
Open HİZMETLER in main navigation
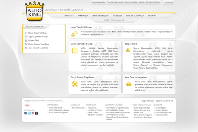tap(117, 16)
